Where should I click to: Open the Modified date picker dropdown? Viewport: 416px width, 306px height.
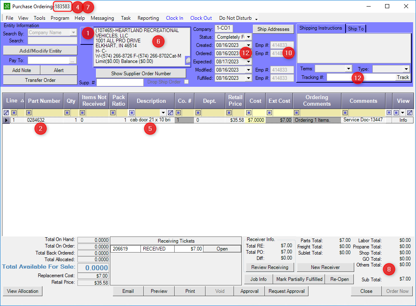pyautogui.click(x=248, y=70)
